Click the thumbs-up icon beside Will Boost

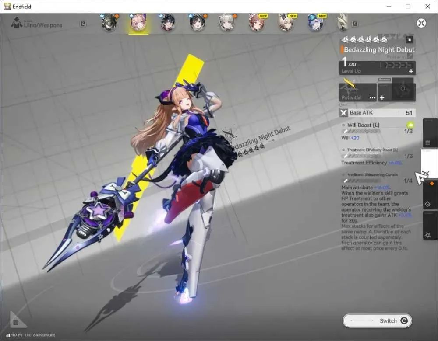[x=410, y=125]
